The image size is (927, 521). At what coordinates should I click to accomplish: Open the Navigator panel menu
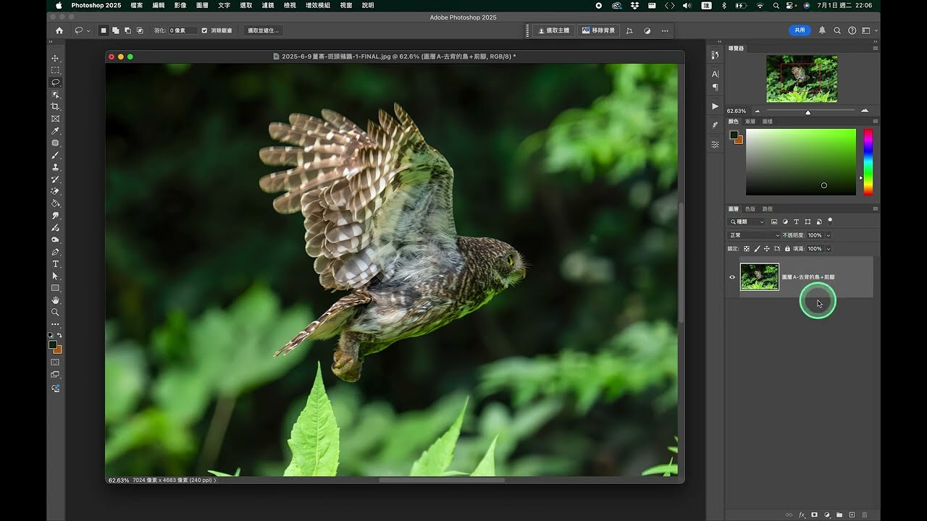875,48
